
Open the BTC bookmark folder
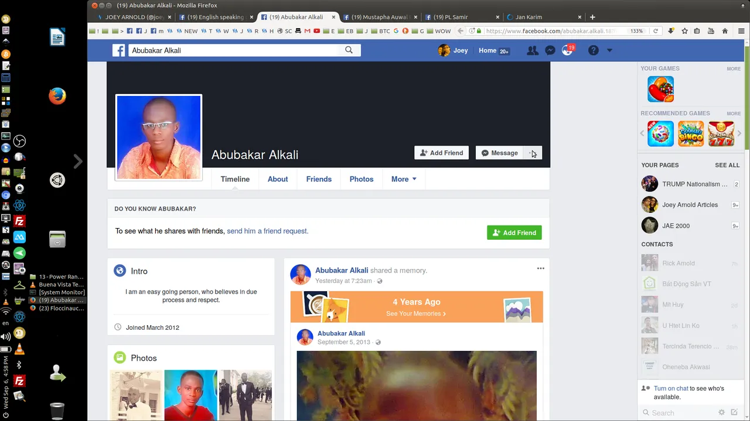380,31
